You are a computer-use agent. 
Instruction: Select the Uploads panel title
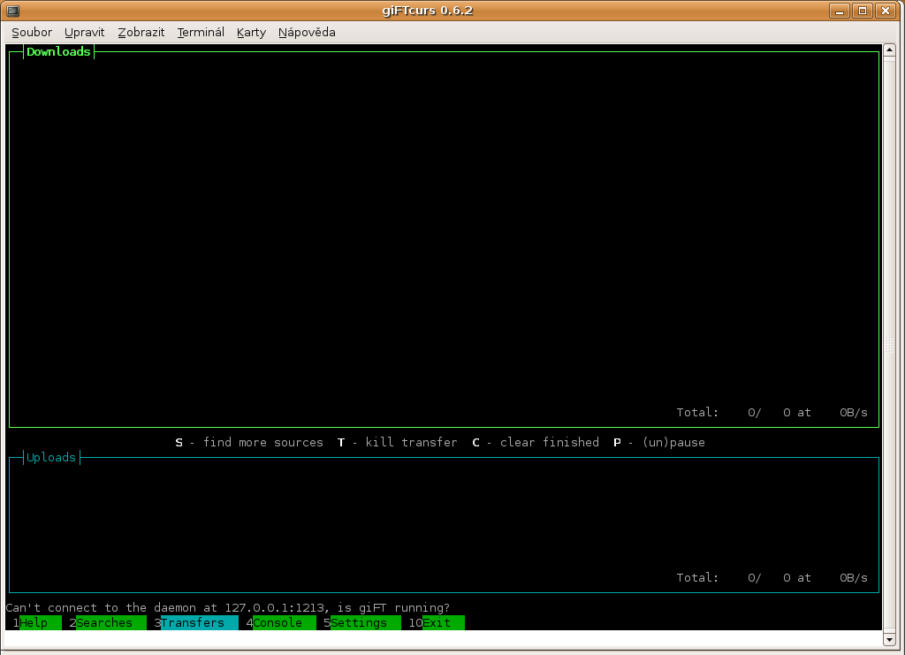click(x=50, y=458)
